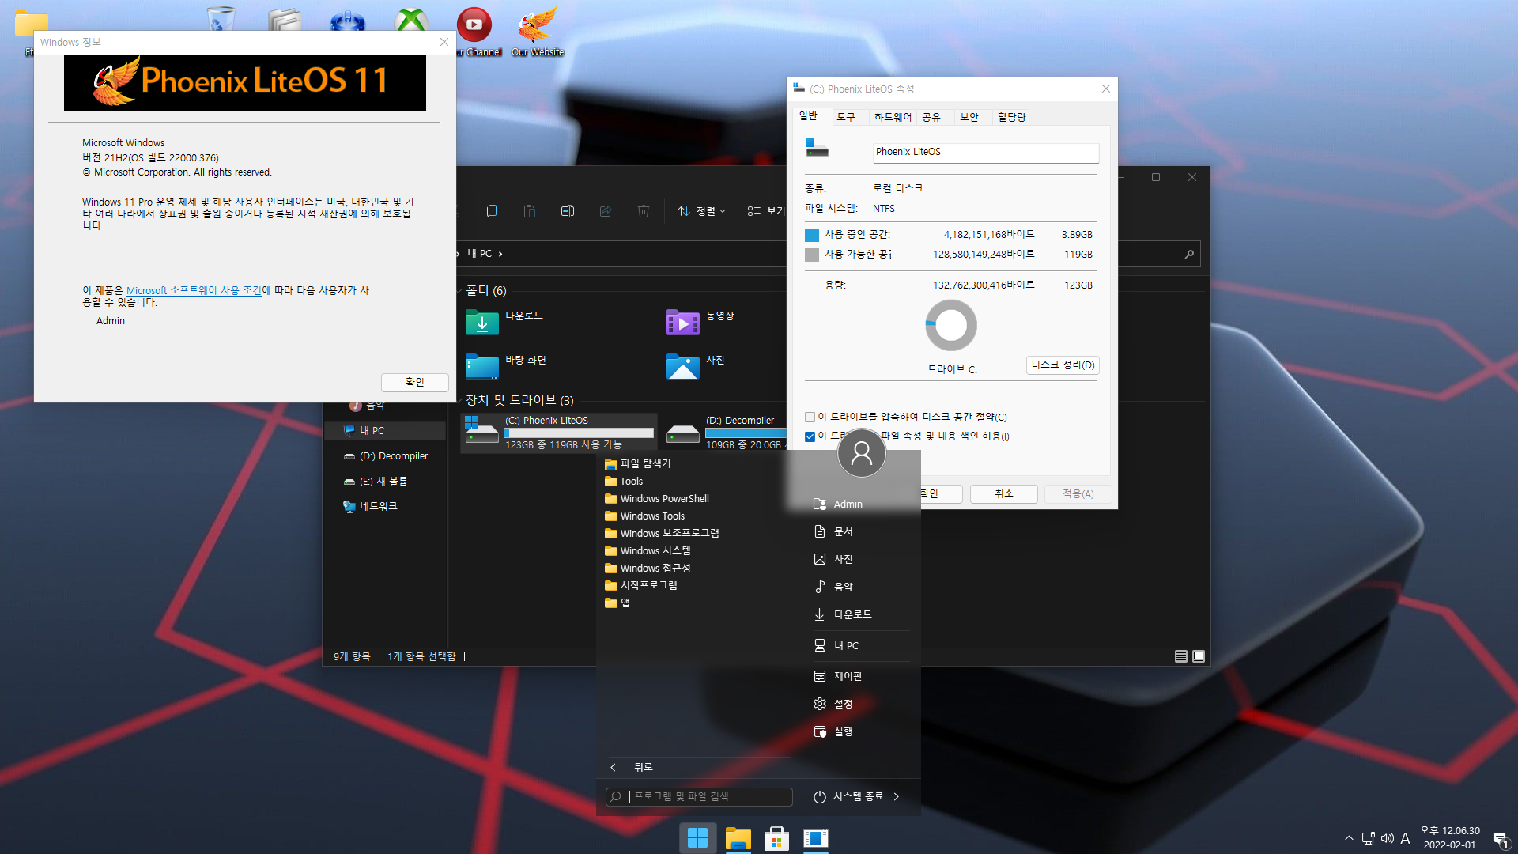Uncheck the file indexing permission checkbox

point(810,436)
